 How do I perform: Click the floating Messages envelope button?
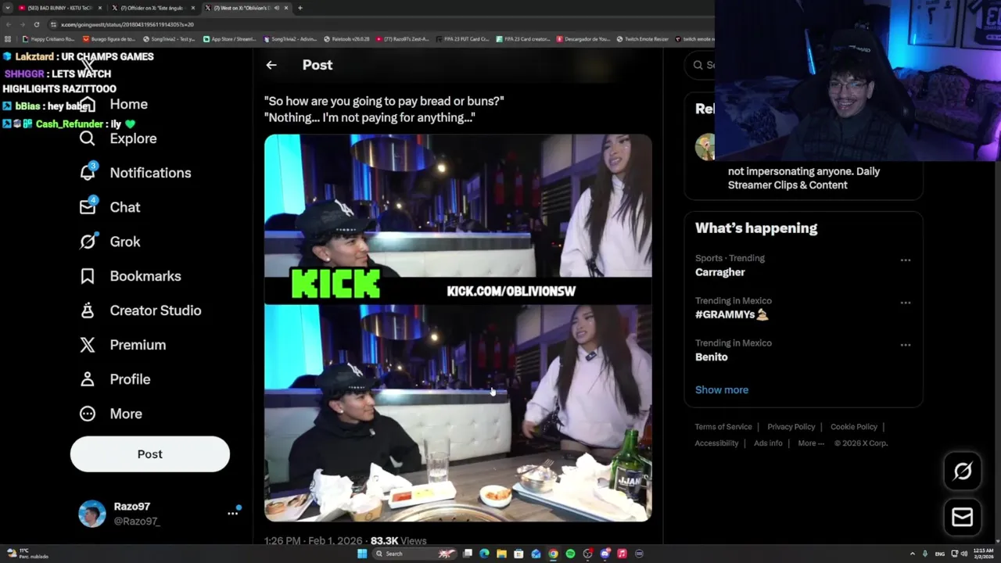(963, 517)
